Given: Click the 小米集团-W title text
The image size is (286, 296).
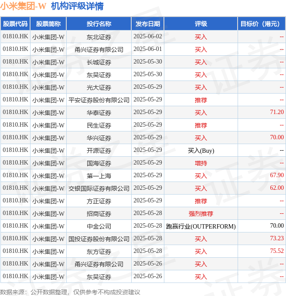Looking at the screenshot, I should [x=23, y=6].
